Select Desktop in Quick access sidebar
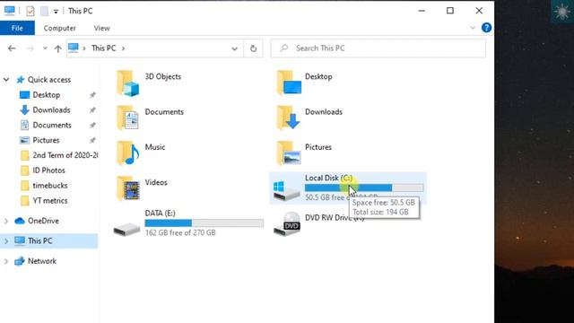The height and width of the screenshot is (323, 574). click(x=47, y=95)
